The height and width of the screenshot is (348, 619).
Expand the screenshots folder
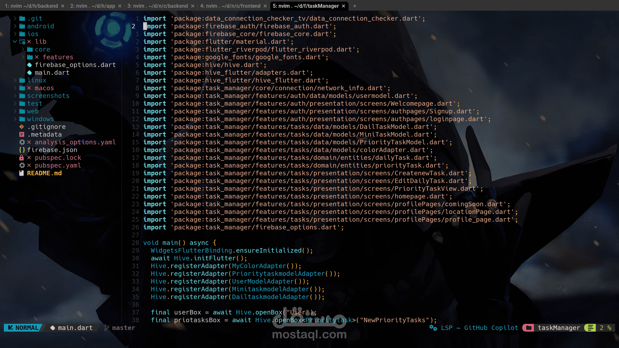[x=15, y=96]
